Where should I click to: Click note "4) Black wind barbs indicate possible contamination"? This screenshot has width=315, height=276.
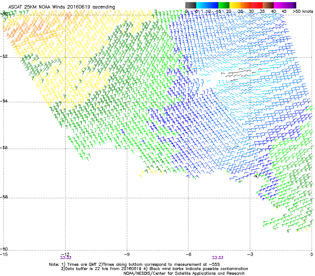click(x=196, y=269)
